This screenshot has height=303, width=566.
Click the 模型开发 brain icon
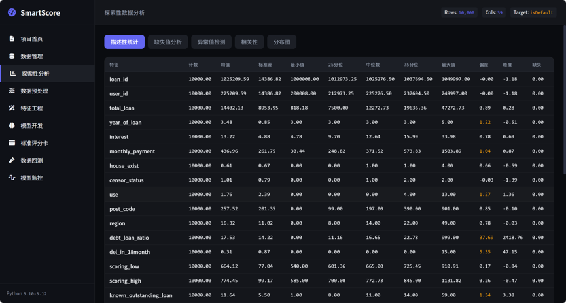(x=12, y=125)
